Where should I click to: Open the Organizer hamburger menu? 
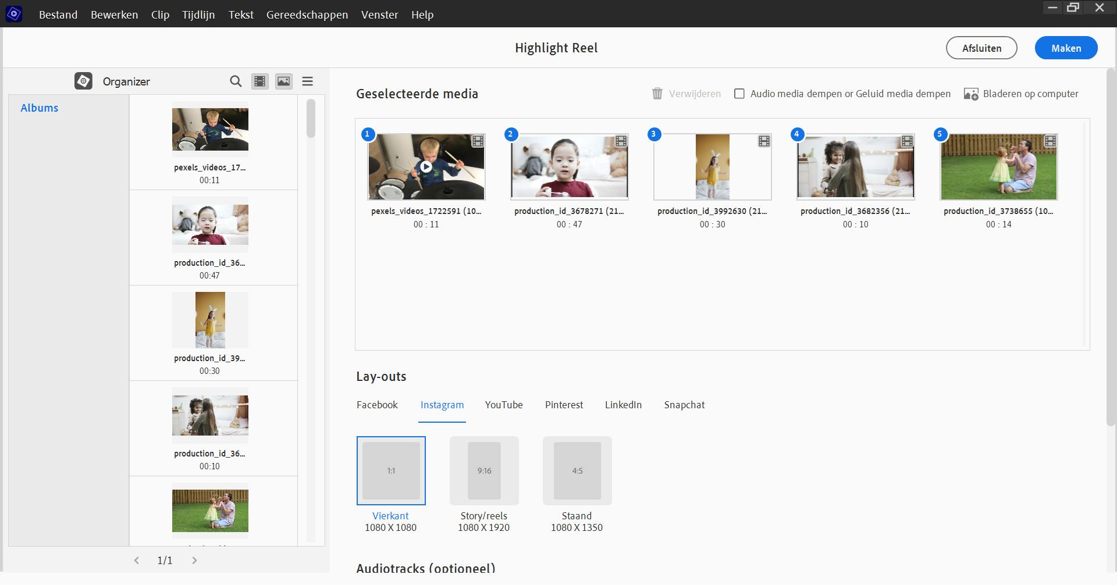(x=308, y=81)
